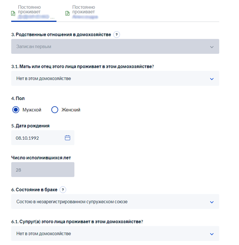Image resolution: width=239 pixels, height=245 pixels.
Task: Select the 'Мужской' radio button
Action: tap(16, 110)
